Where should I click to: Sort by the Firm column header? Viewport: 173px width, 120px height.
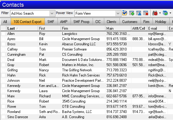tap(83, 28)
